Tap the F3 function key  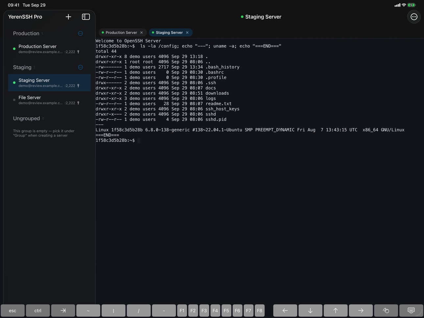click(x=204, y=310)
